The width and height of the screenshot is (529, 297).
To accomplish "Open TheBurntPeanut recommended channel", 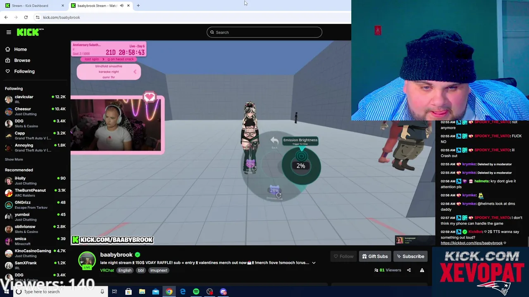I will coord(35,193).
